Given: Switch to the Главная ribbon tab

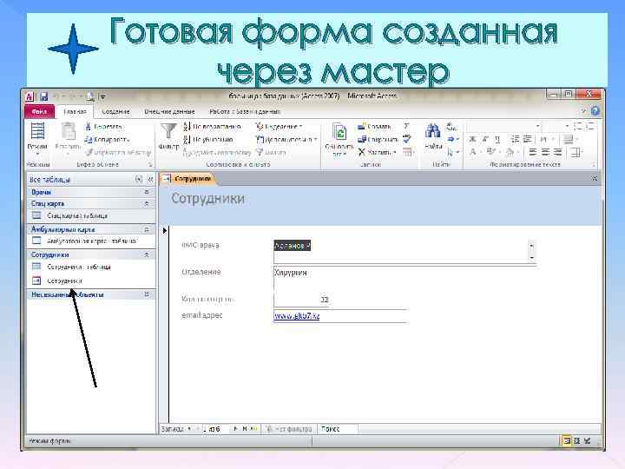Looking at the screenshot, I should click(x=75, y=112).
